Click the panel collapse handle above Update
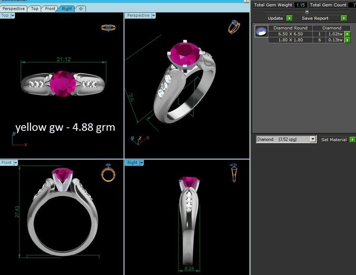 (307, 11)
